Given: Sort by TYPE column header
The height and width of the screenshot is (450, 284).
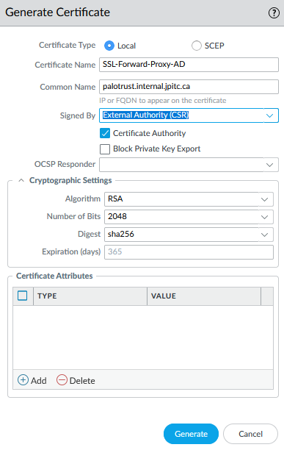Looking at the screenshot, I should click(x=90, y=296).
